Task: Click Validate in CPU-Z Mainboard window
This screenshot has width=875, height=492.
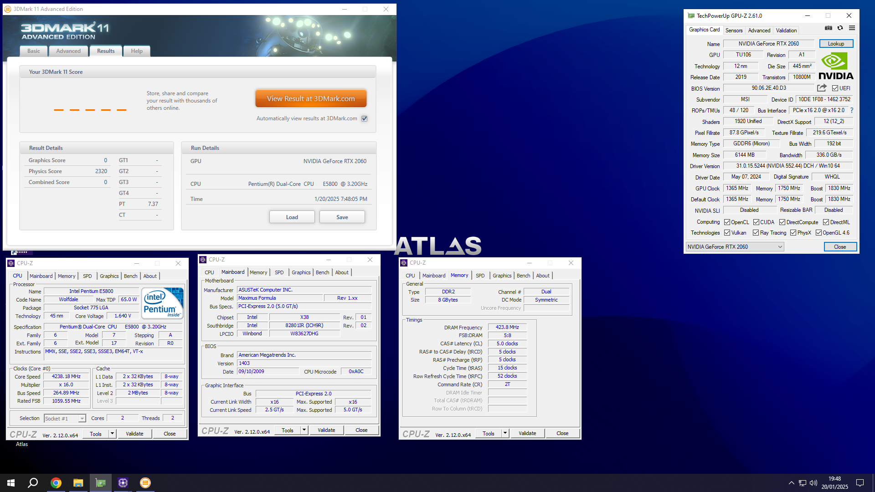Action: [x=326, y=430]
